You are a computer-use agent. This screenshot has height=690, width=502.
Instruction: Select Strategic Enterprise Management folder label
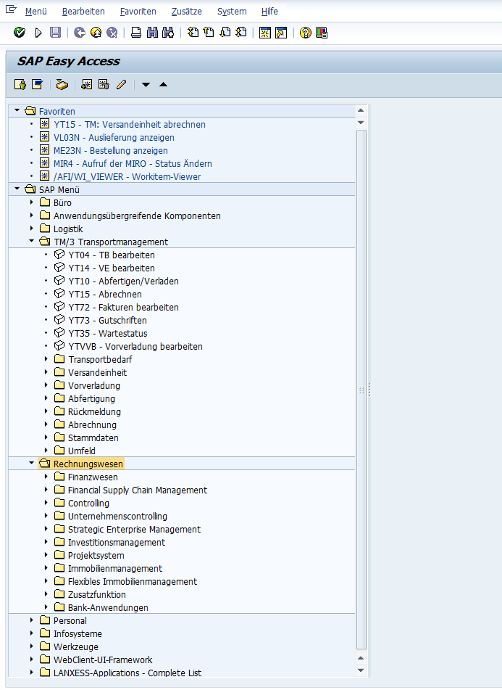(135, 530)
